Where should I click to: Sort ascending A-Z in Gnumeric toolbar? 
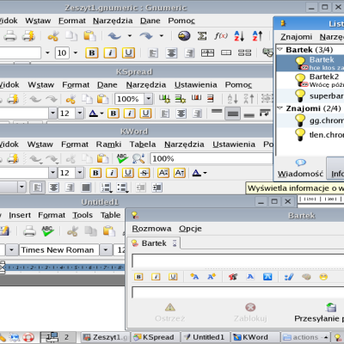(x=239, y=36)
